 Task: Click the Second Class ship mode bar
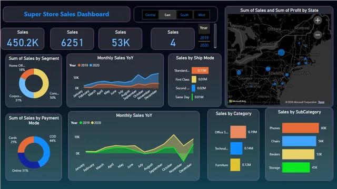coord(193,88)
